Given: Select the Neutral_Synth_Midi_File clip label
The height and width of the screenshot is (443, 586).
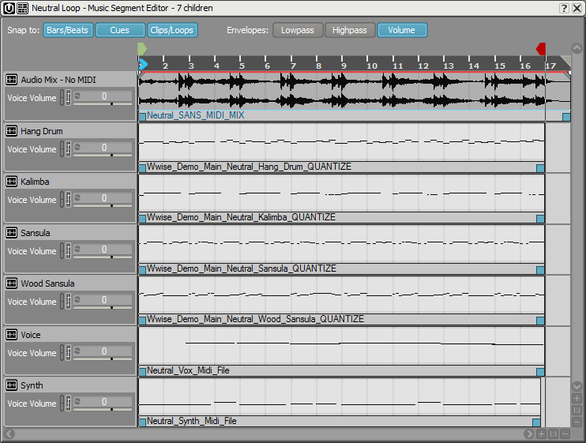Looking at the screenshot, I should pos(192,421).
